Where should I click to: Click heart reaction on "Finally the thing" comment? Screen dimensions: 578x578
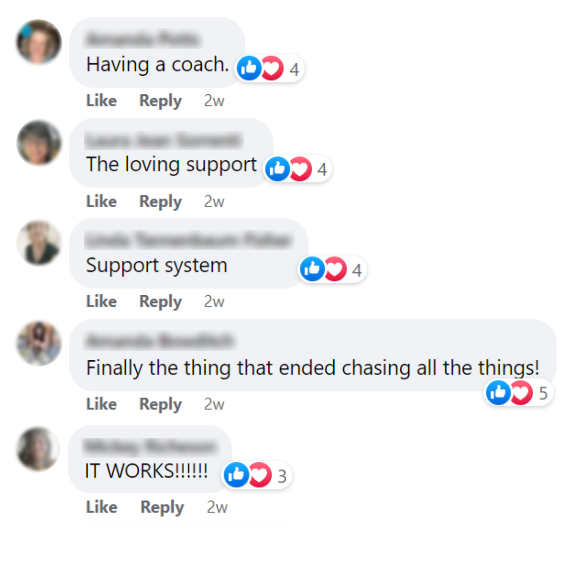[521, 393]
